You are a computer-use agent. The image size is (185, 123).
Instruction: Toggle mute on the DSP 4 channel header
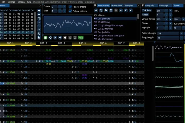pyautogui.click(x=62, y=43)
